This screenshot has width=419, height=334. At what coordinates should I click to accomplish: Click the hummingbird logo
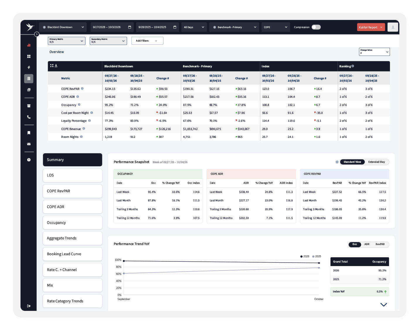point(30,27)
